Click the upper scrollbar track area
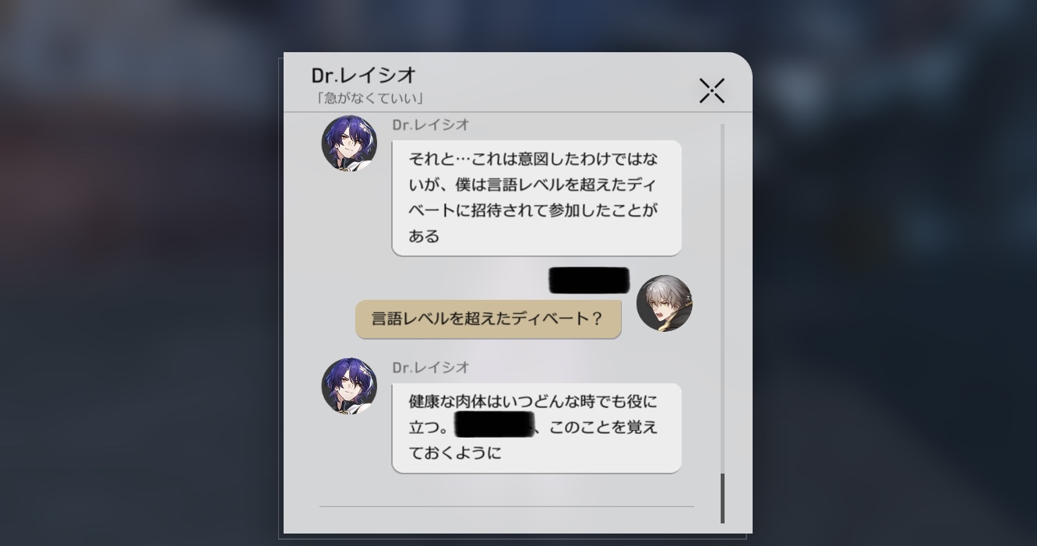 (722, 296)
